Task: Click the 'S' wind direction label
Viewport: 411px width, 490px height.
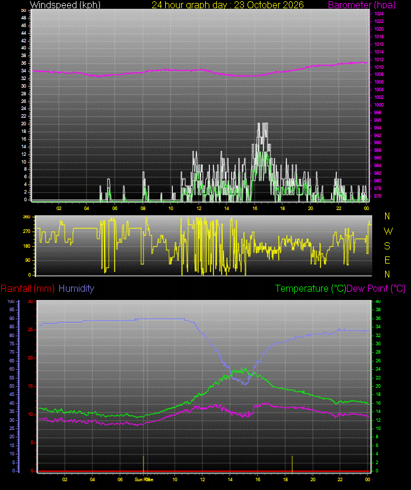Action: 387,246
